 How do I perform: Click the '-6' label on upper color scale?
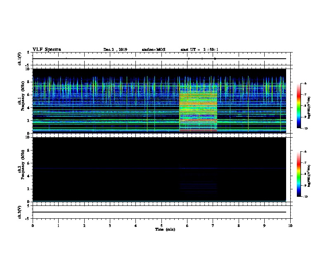(x=304, y=83)
